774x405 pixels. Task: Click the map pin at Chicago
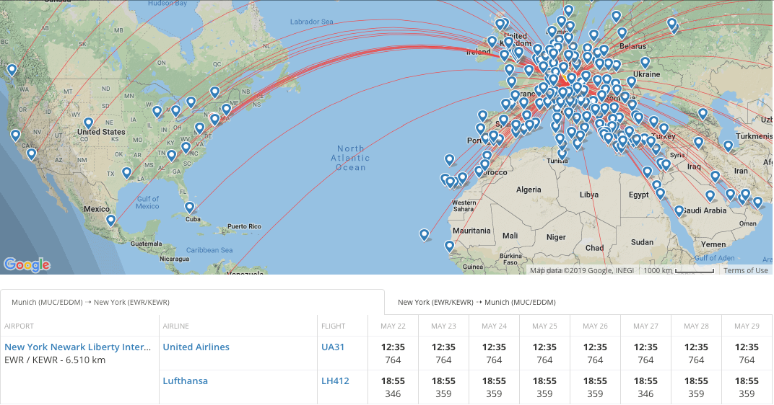(157, 112)
